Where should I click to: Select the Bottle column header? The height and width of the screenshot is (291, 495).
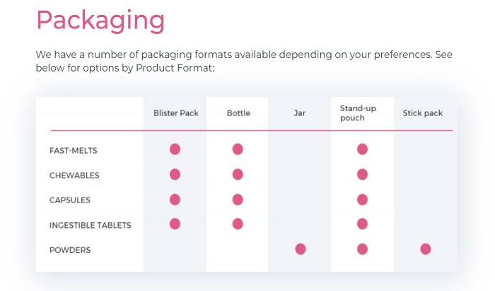[238, 113]
